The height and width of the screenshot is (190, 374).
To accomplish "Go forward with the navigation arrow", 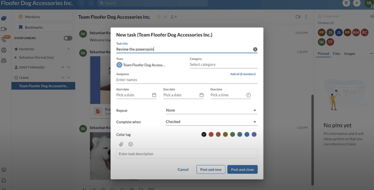I will [x=91, y=3].
